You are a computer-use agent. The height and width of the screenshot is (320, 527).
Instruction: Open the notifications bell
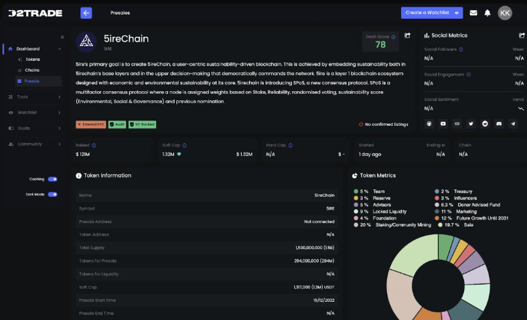click(487, 13)
